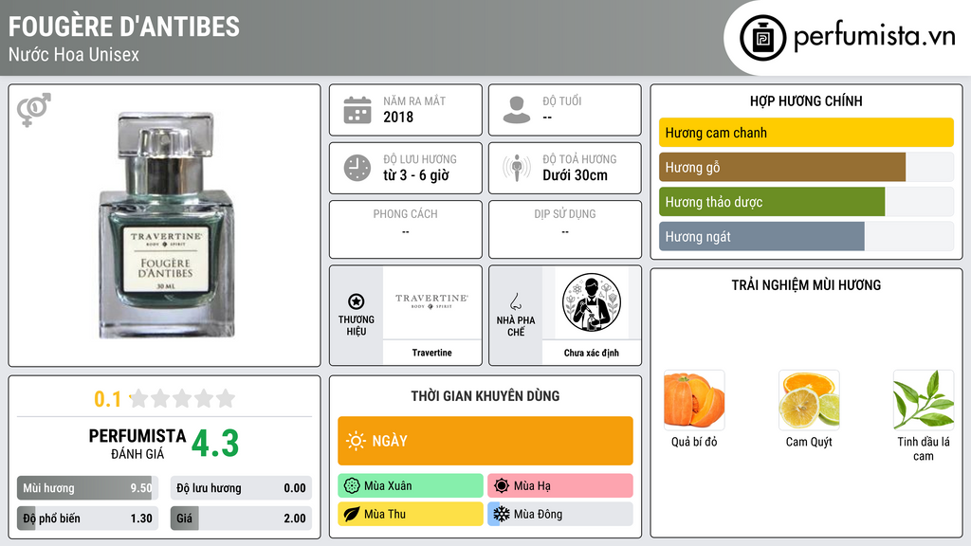The width and height of the screenshot is (971, 546).
Task: Click the Mùi hương 9.50 score bar
Action: point(87,488)
